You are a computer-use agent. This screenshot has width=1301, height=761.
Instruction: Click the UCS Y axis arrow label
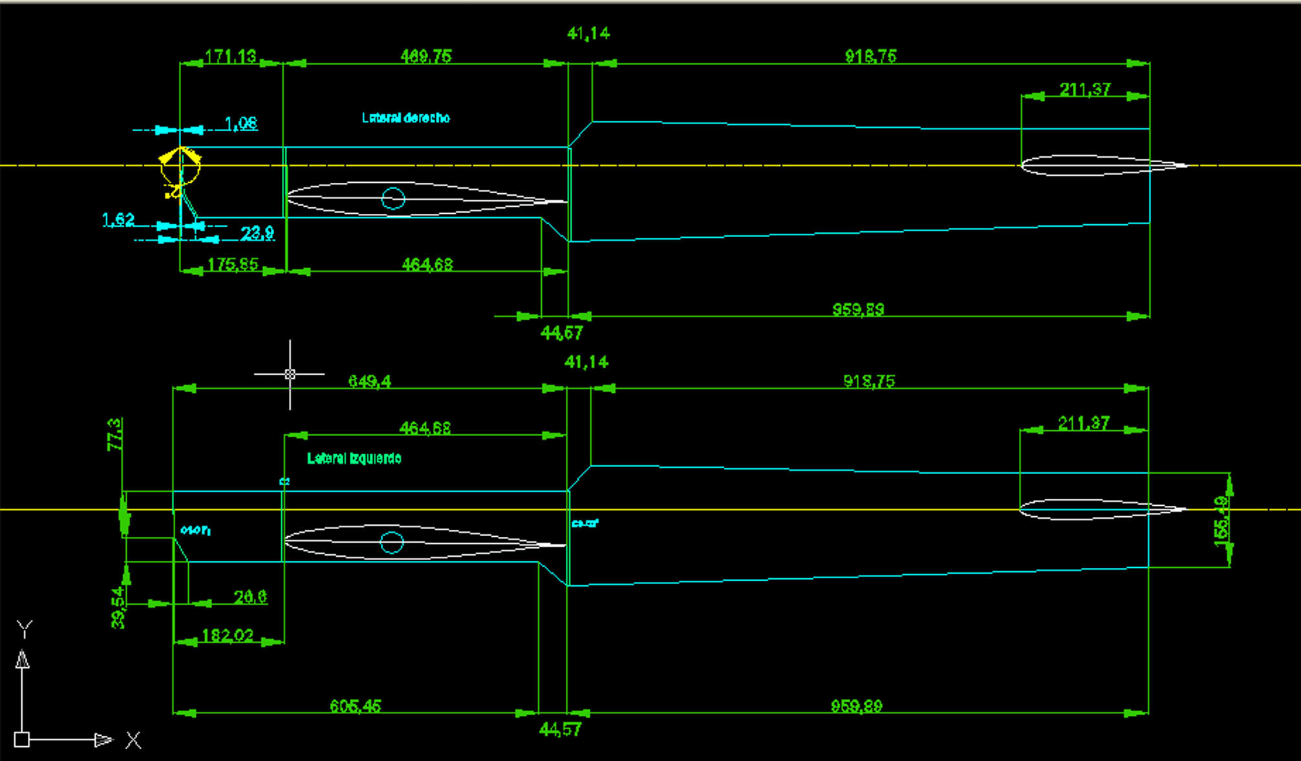point(25,629)
